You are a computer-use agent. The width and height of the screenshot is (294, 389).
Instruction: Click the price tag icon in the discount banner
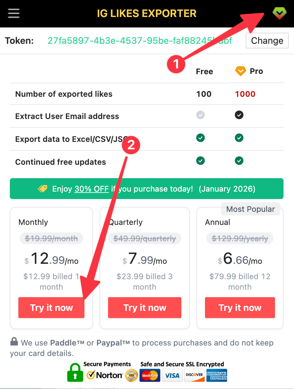[x=42, y=189]
